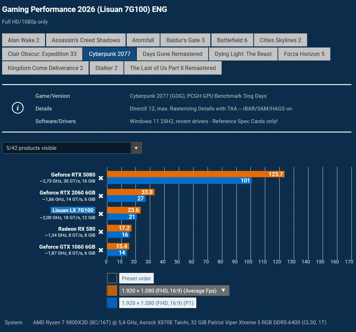This screenshot has height=332, width=356.
Task: Select the Cities Skylines 2 tab
Action: click(x=280, y=40)
